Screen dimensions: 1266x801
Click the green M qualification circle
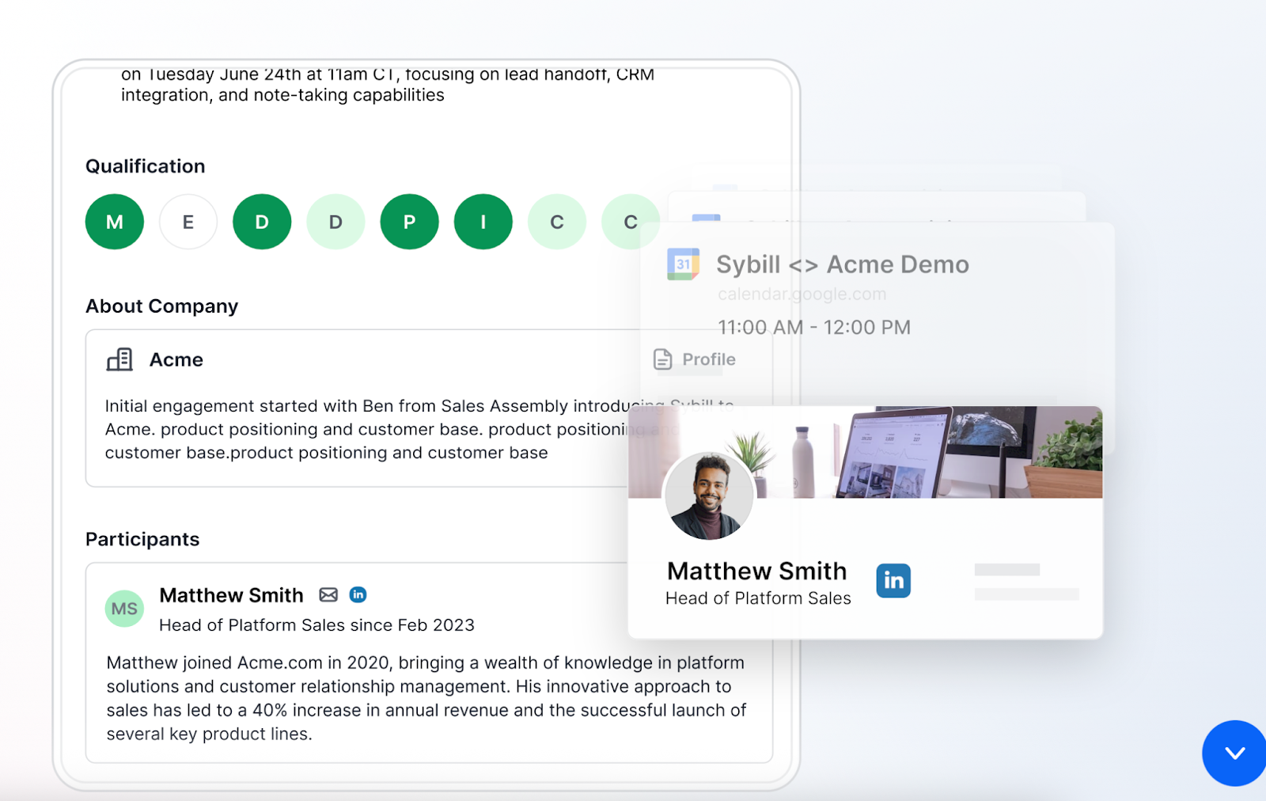pos(115,222)
